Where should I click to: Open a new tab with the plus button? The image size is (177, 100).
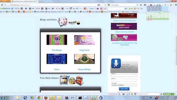[40, 2]
